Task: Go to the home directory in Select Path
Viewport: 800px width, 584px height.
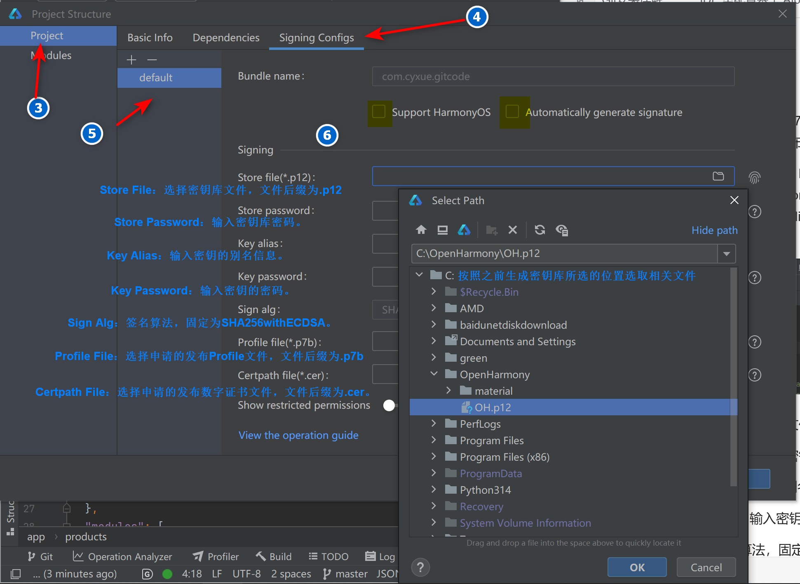Action: click(x=421, y=230)
